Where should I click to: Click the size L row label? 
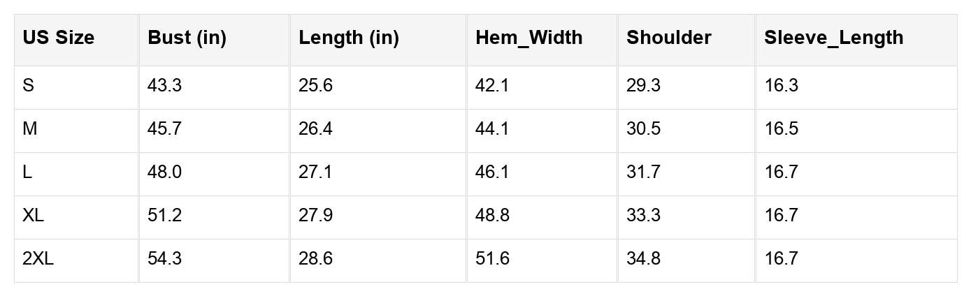click(27, 172)
